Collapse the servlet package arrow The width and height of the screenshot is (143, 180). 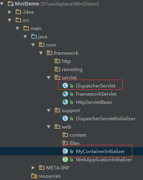coord(49,78)
